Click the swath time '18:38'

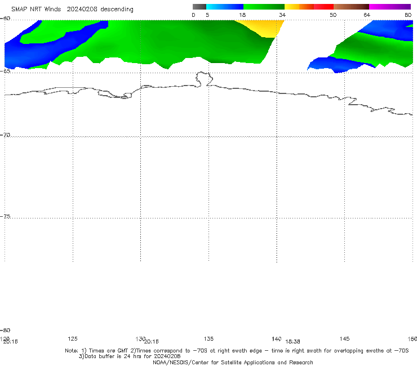pos(293,342)
